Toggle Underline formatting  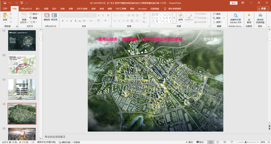(71, 21)
